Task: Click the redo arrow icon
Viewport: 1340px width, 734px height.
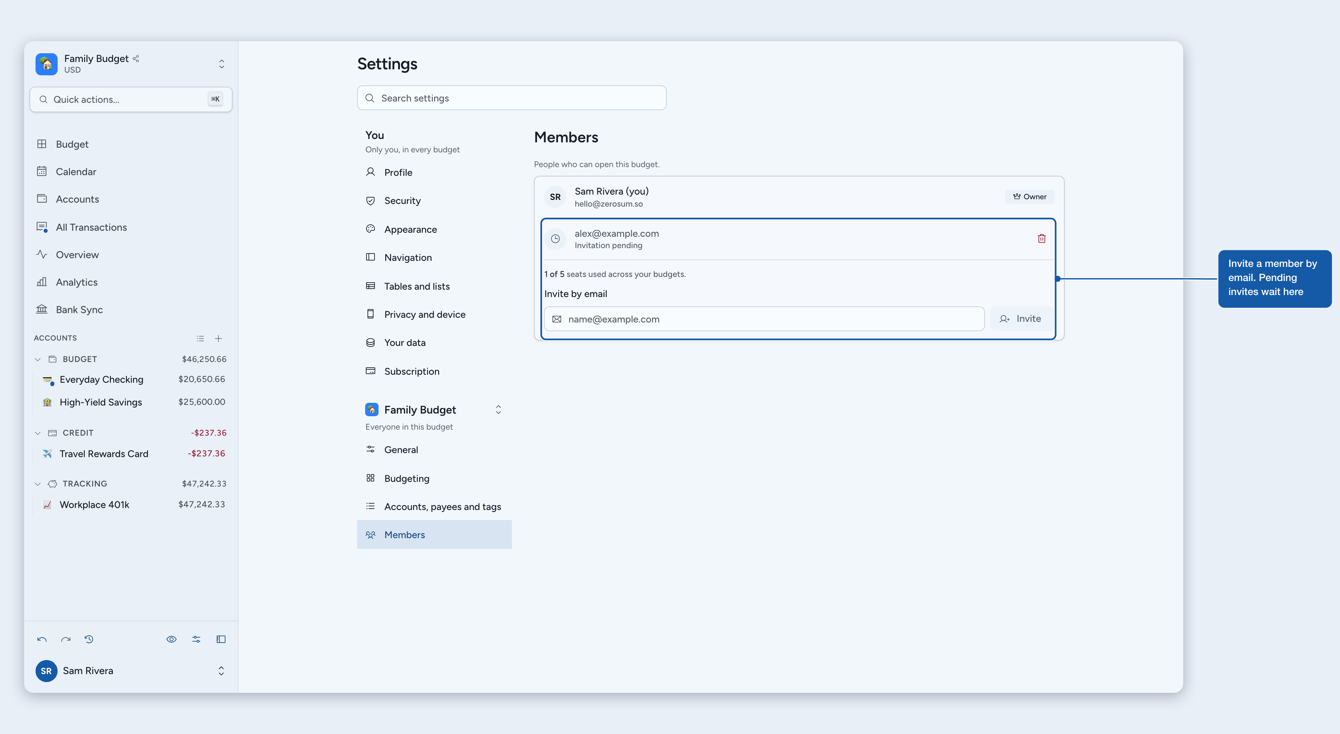Action: click(66, 639)
